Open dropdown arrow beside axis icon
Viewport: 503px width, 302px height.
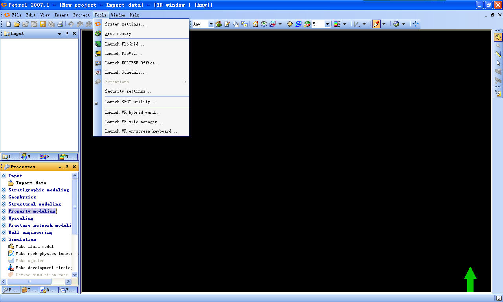point(364,24)
